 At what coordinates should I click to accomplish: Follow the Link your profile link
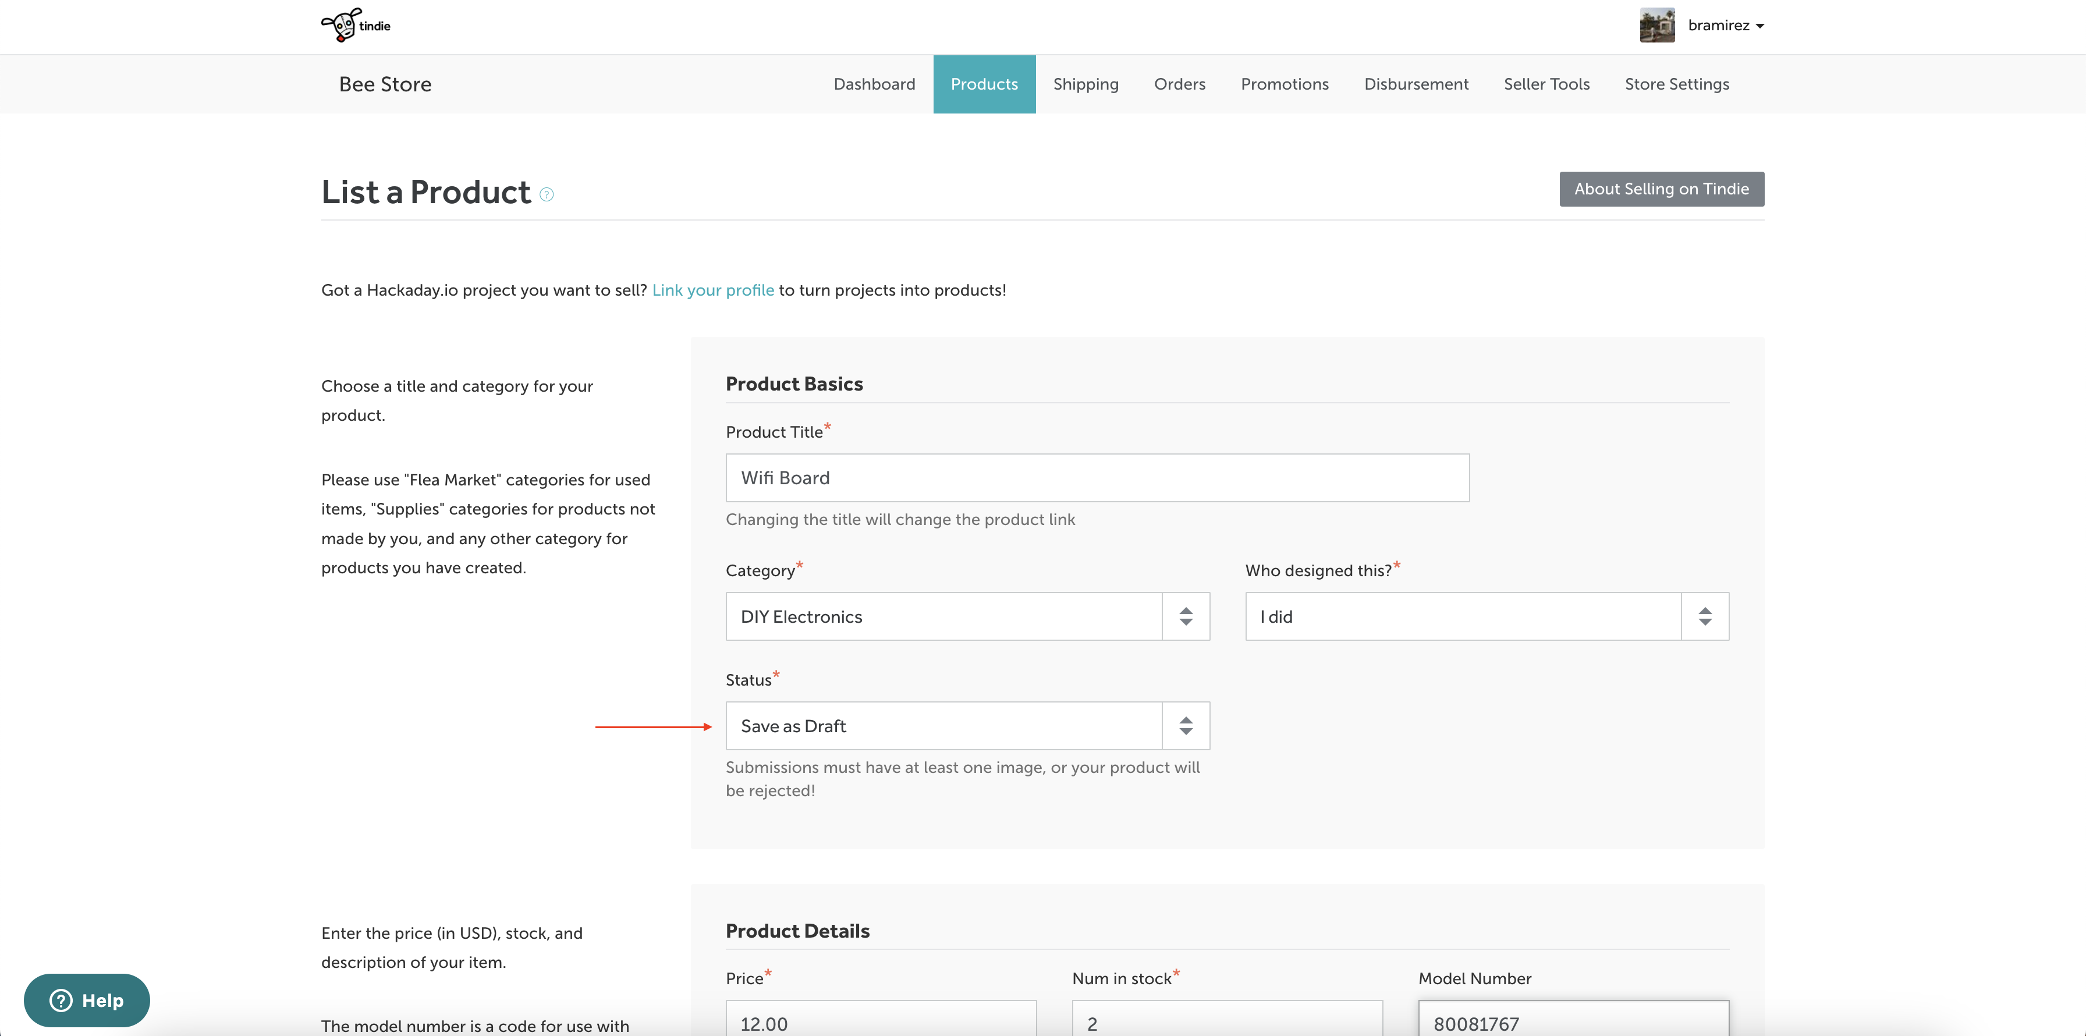[x=712, y=290]
